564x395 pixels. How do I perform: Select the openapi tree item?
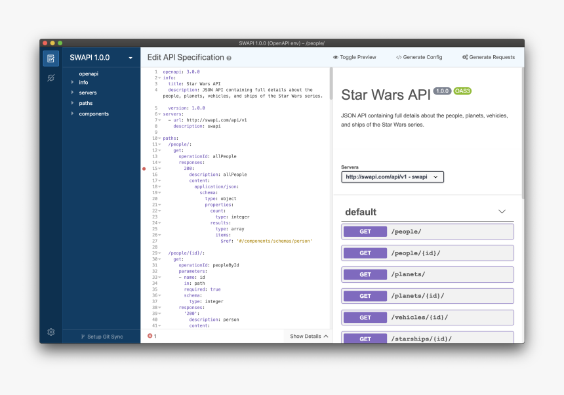(x=89, y=73)
